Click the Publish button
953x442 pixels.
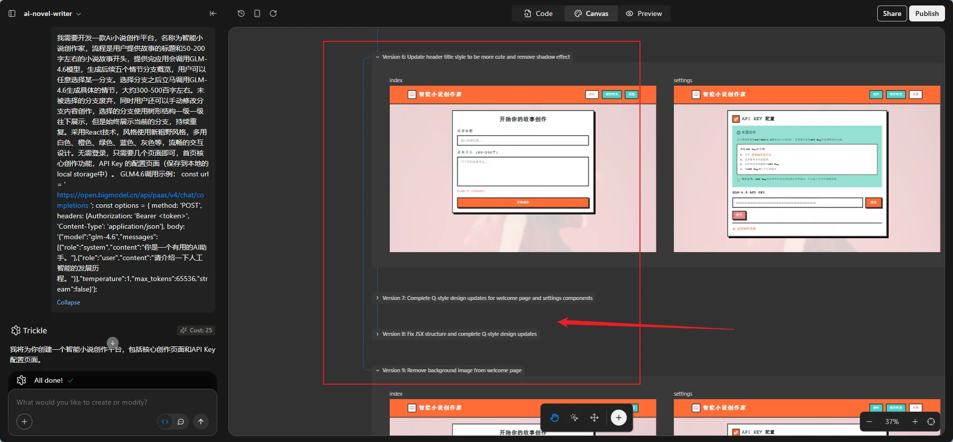coord(927,13)
